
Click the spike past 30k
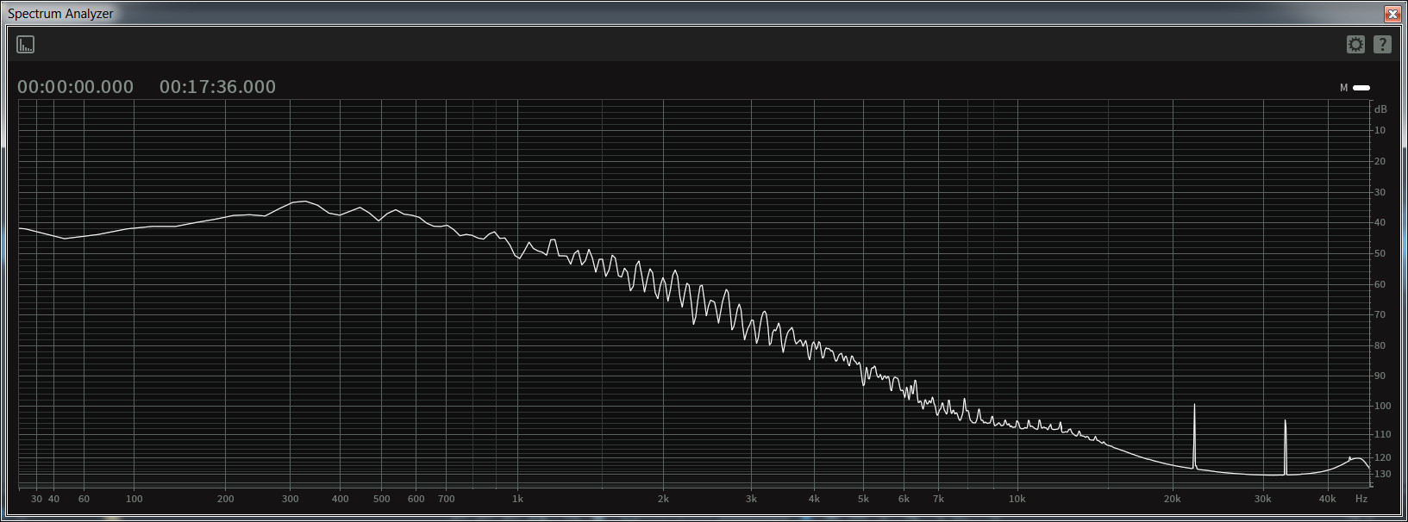point(1285,446)
